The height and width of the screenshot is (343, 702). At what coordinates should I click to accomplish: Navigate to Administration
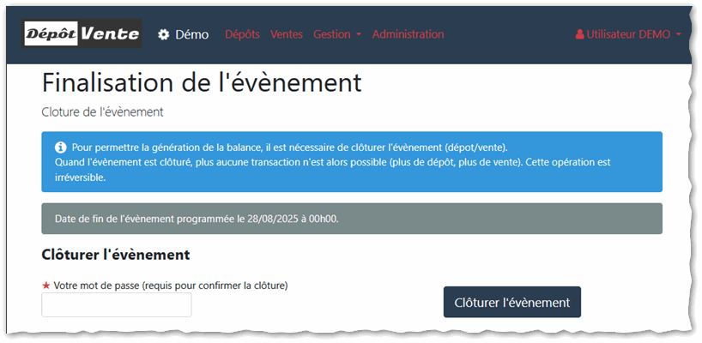pyautogui.click(x=408, y=35)
